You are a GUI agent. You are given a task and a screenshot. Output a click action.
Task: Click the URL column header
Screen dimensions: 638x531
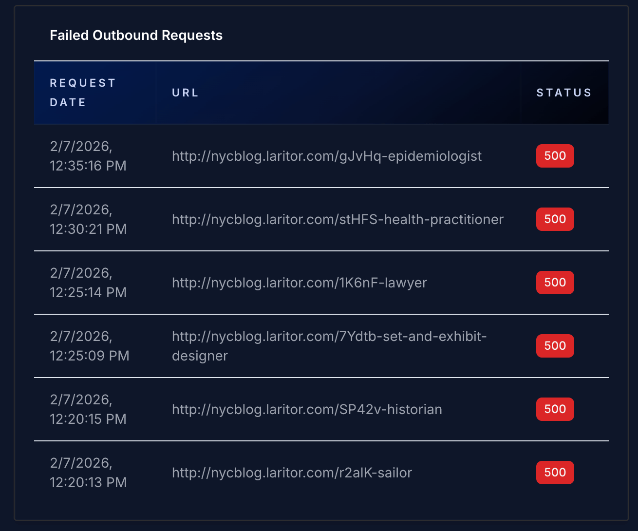[x=185, y=93]
